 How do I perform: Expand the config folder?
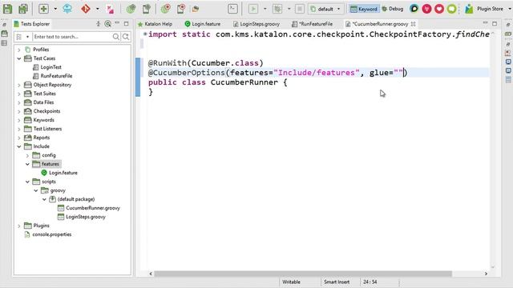pos(27,155)
